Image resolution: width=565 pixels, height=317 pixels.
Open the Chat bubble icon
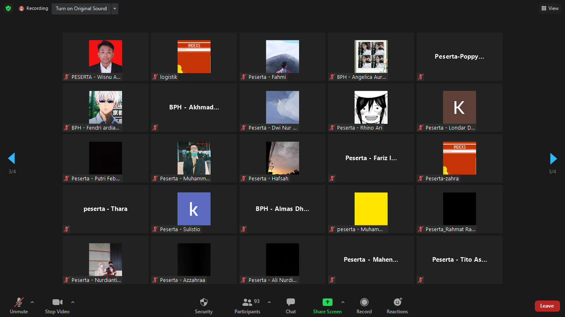point(291,302)
